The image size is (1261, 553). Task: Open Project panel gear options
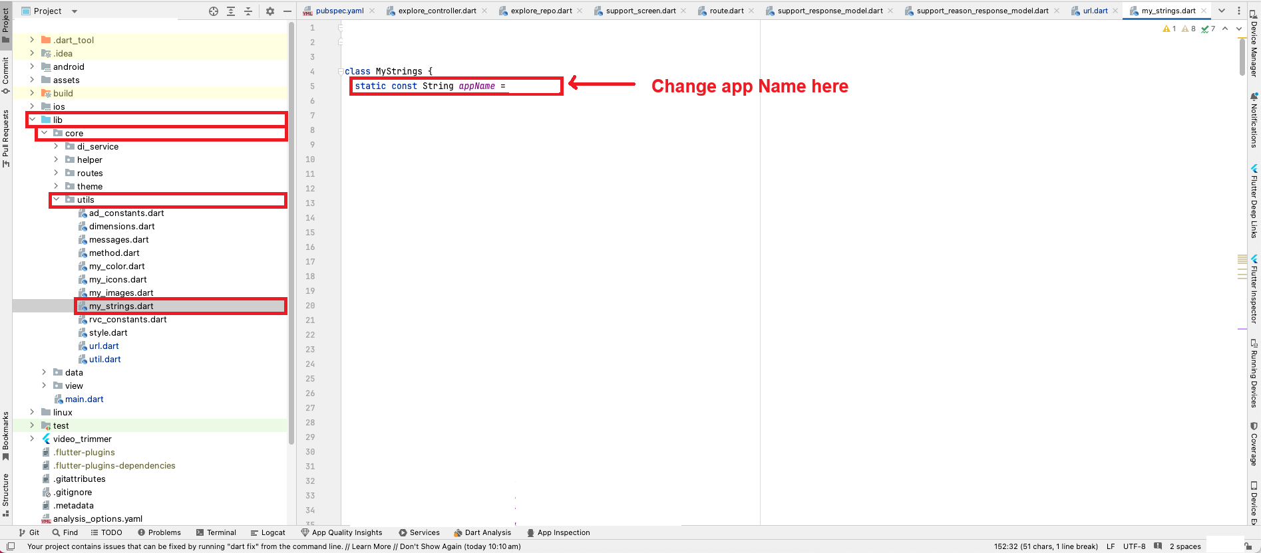(x=270, y=11)
